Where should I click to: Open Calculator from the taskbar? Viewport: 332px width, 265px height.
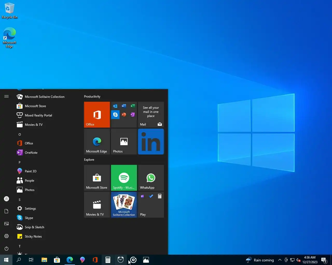pyautogui.click(x=108, y=260)
